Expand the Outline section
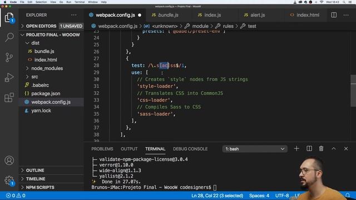Viewport: 356px width, 200px height. coord(51,171)
